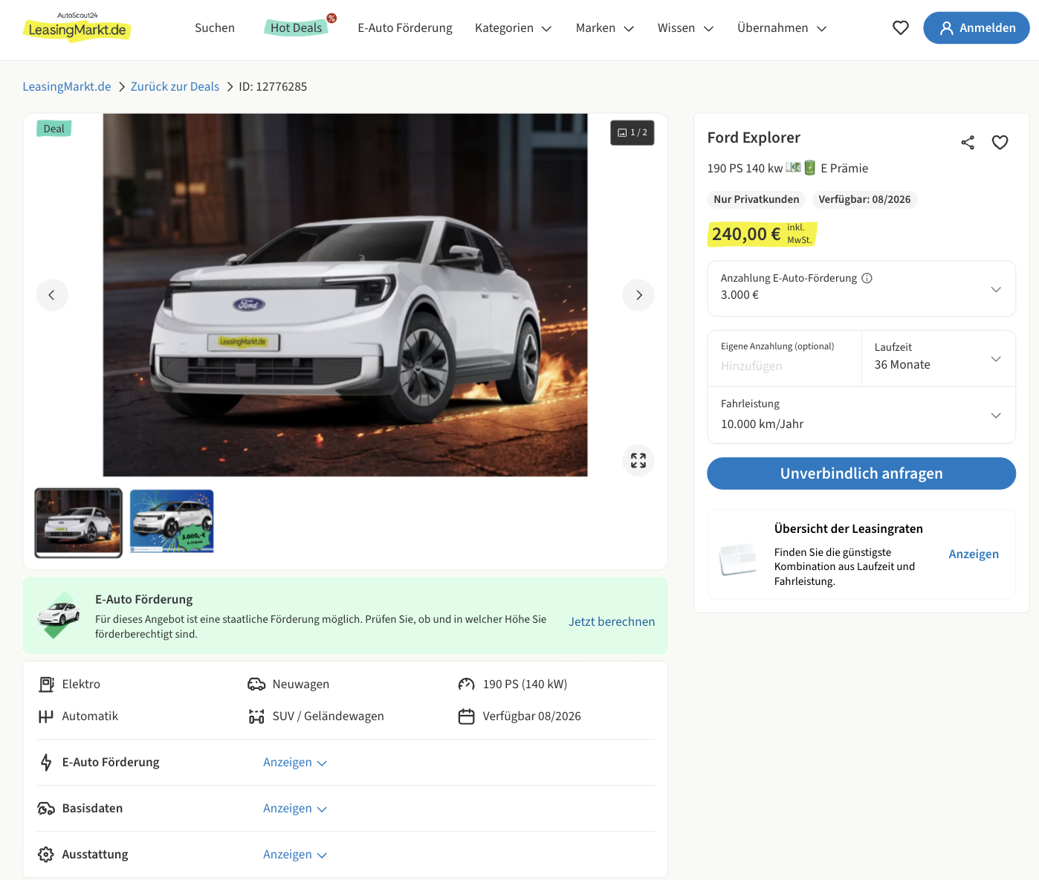This screenshot has height=880, width=1039.
Task: Click the info icon beside Anzahlung E-Auto-Förderung
Action: 867,278
